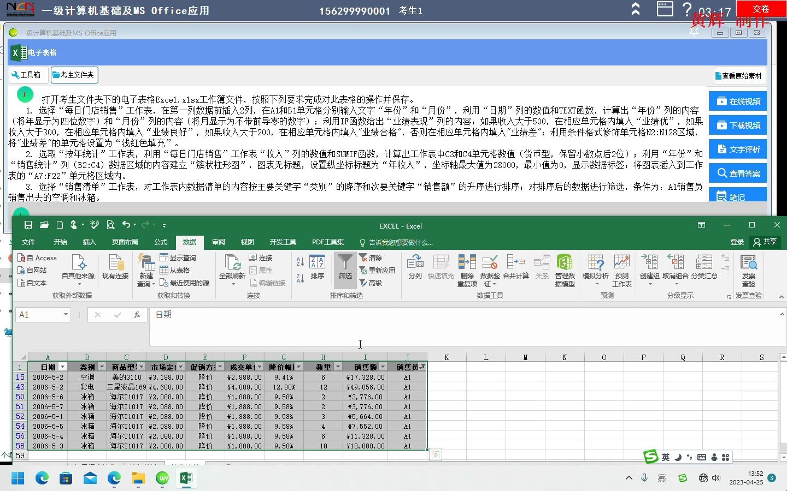This screenshot has width=787, height=491.
Task: Open filter dropdown for 商品型号 column
Action: tap(141, 367)
